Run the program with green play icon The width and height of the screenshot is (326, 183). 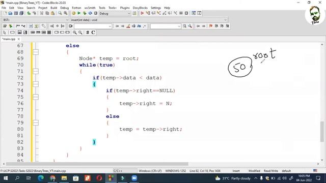point(79,13)
